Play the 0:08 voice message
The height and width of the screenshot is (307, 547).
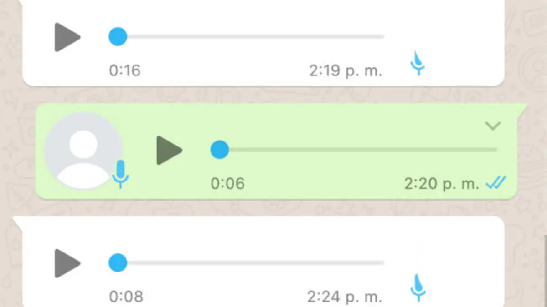point(67,263)
